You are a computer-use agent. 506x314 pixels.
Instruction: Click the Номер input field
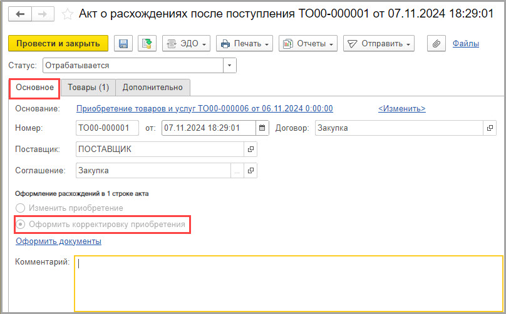[107, 128]
